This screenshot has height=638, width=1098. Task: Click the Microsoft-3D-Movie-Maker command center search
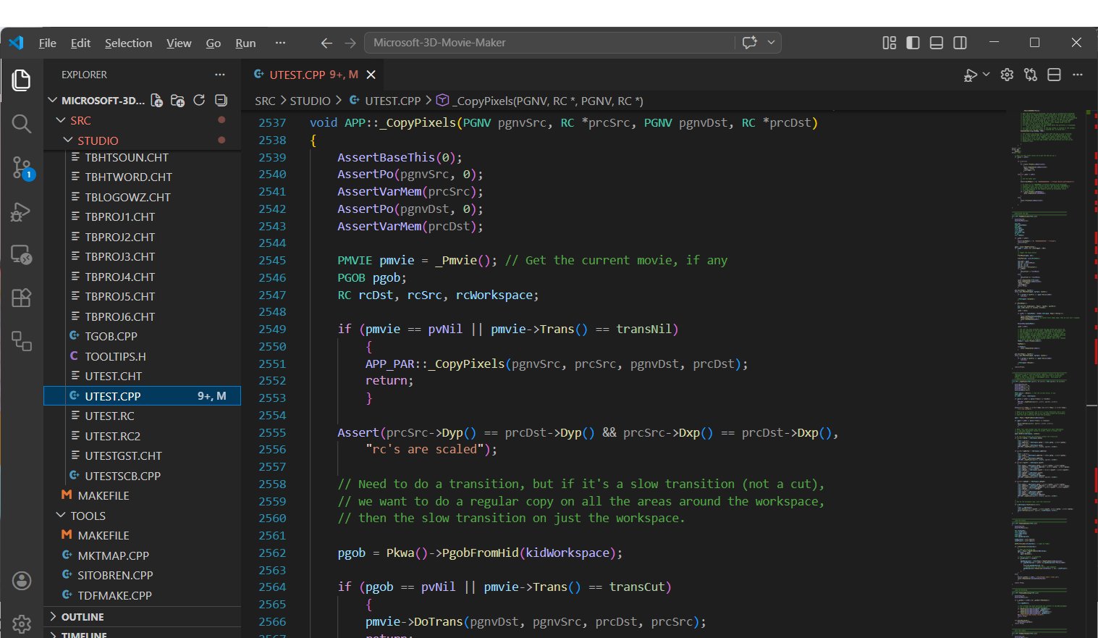tap(550, 43)
